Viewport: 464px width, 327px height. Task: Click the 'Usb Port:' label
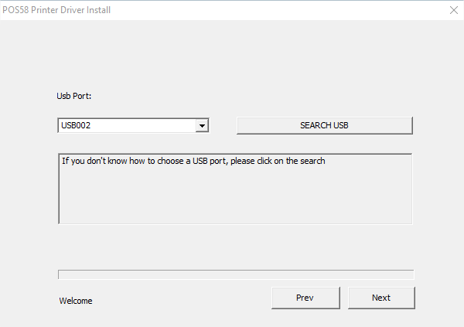coord(74,96)
